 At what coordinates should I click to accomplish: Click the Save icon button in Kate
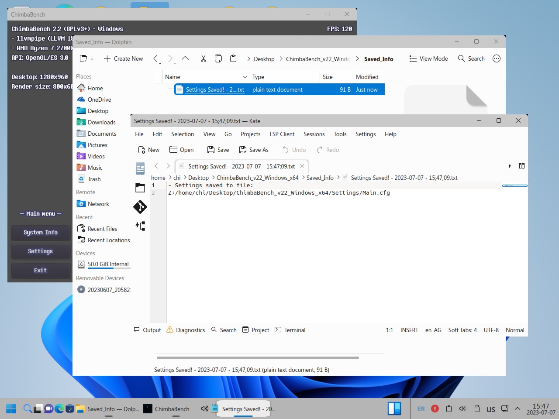click(x=218, y=150)
